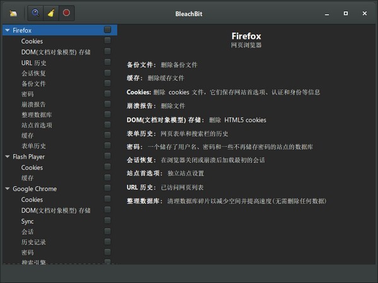Select the 历史记录 row under Google Chrome
378x283 pixels.
[60, 242]
